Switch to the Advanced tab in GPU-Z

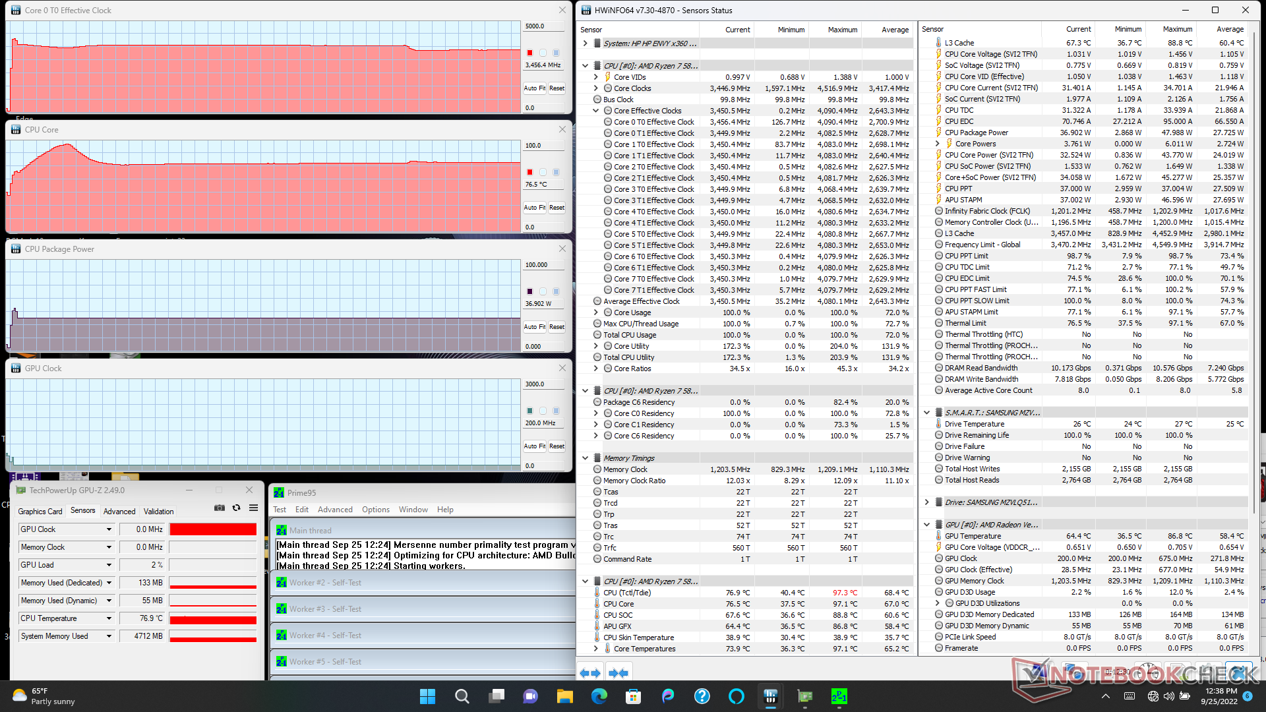click(x=119, y=512)
